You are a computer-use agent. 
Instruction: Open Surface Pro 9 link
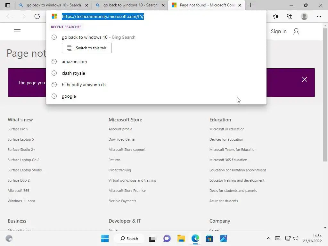pos(18,129)
